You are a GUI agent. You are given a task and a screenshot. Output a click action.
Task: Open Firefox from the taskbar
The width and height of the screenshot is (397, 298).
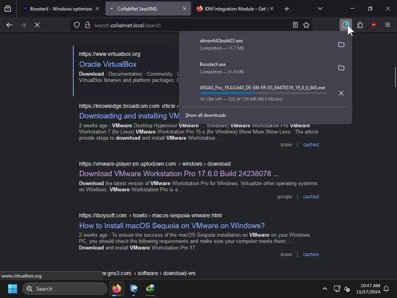pyautogui.click(x=117, y=289)
